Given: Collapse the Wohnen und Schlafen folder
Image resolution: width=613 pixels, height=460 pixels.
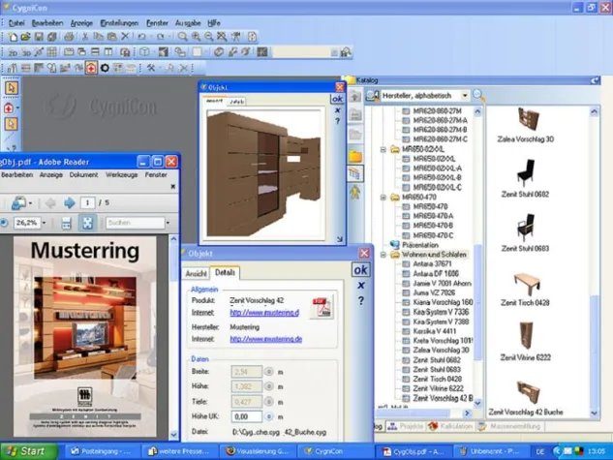Looking at the screenshot, I should click(384, 255).
